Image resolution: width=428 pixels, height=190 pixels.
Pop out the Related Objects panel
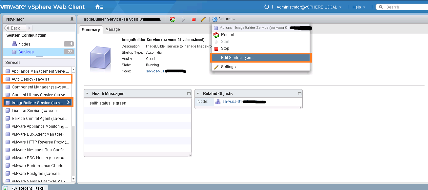299,93
